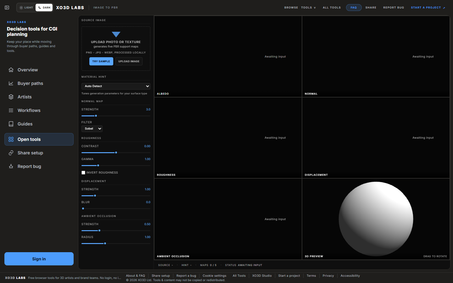
Task: Select Report Bug in top bar
Action: 394,8
